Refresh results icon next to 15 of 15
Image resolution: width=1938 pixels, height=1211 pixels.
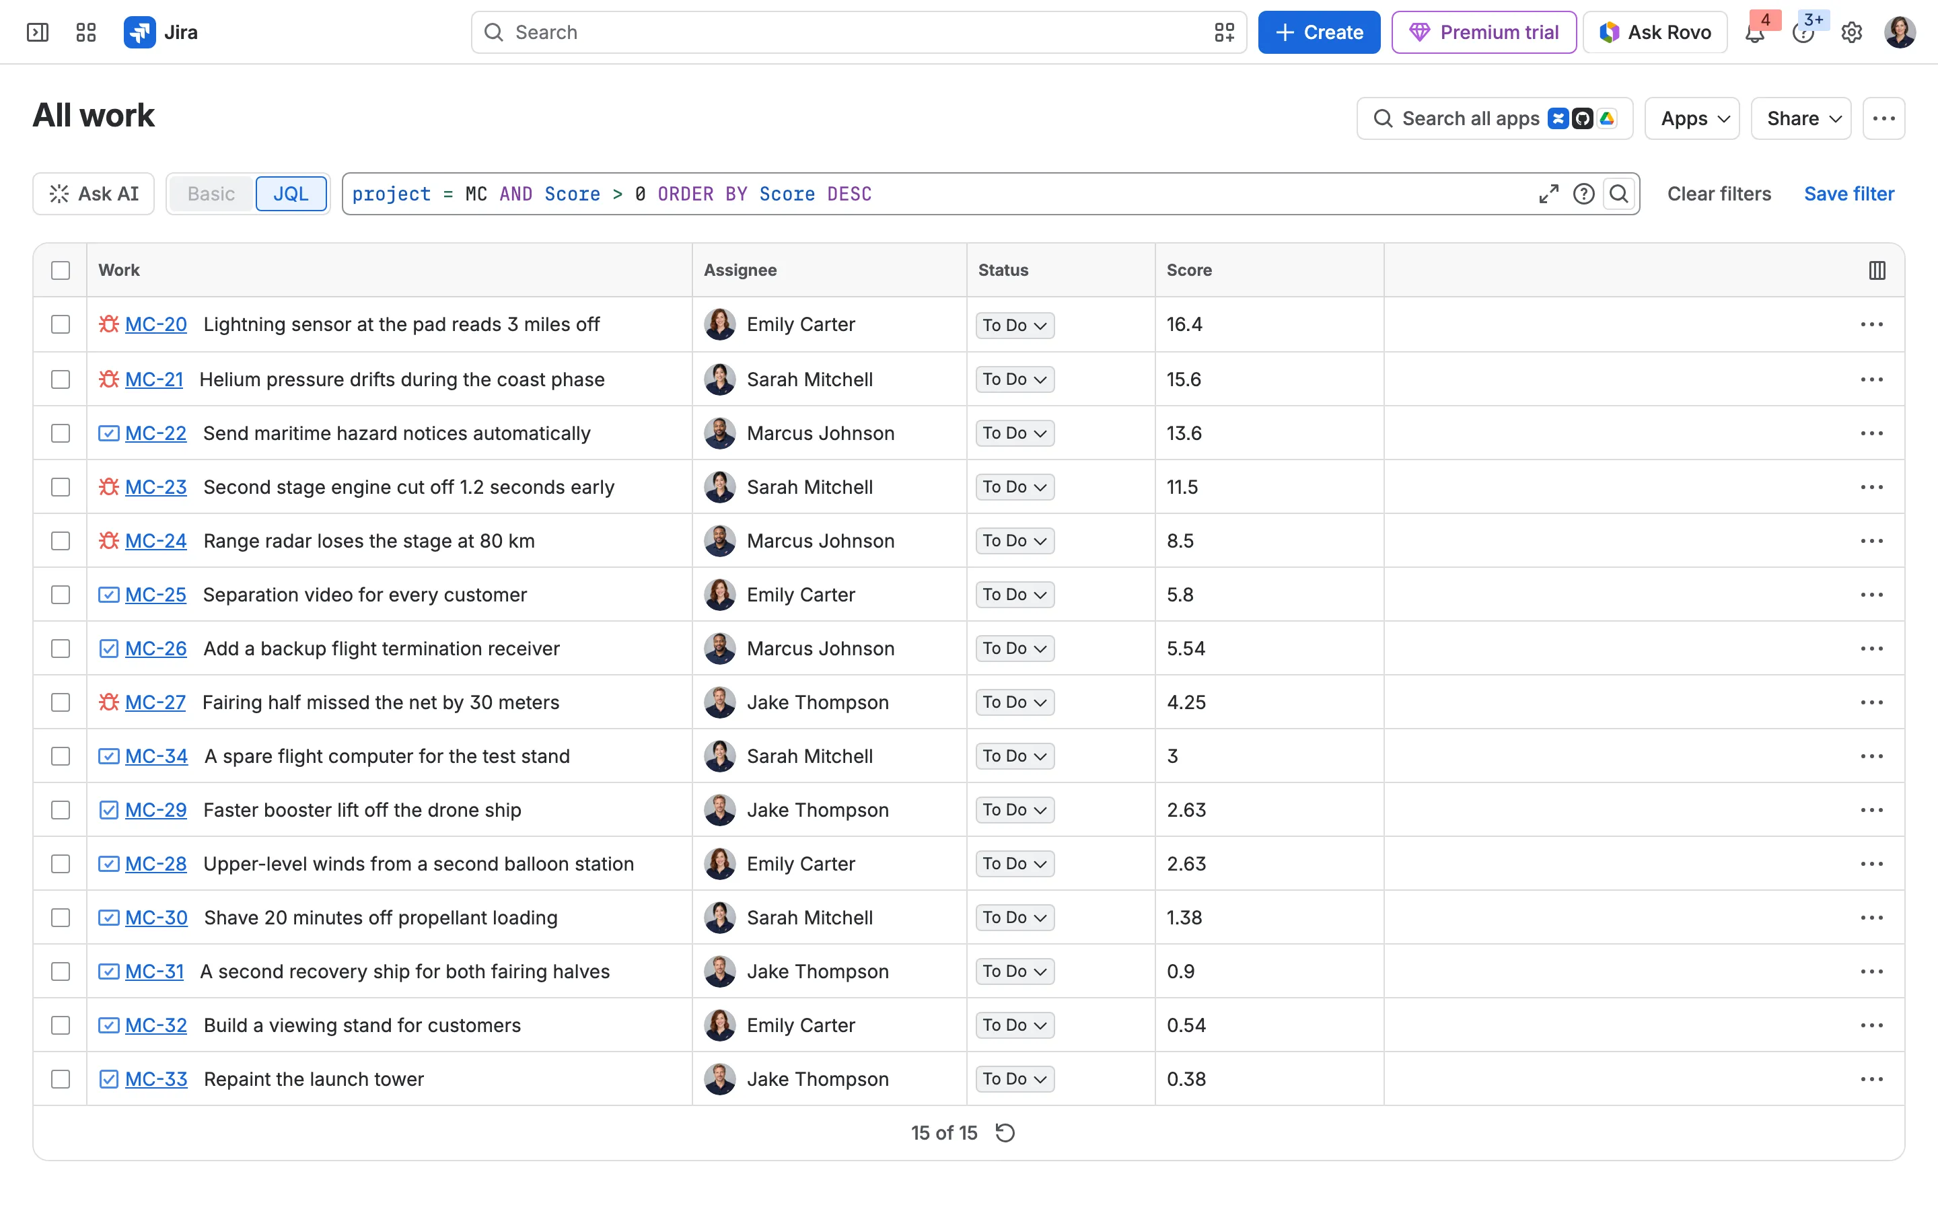point(1005,1132)
